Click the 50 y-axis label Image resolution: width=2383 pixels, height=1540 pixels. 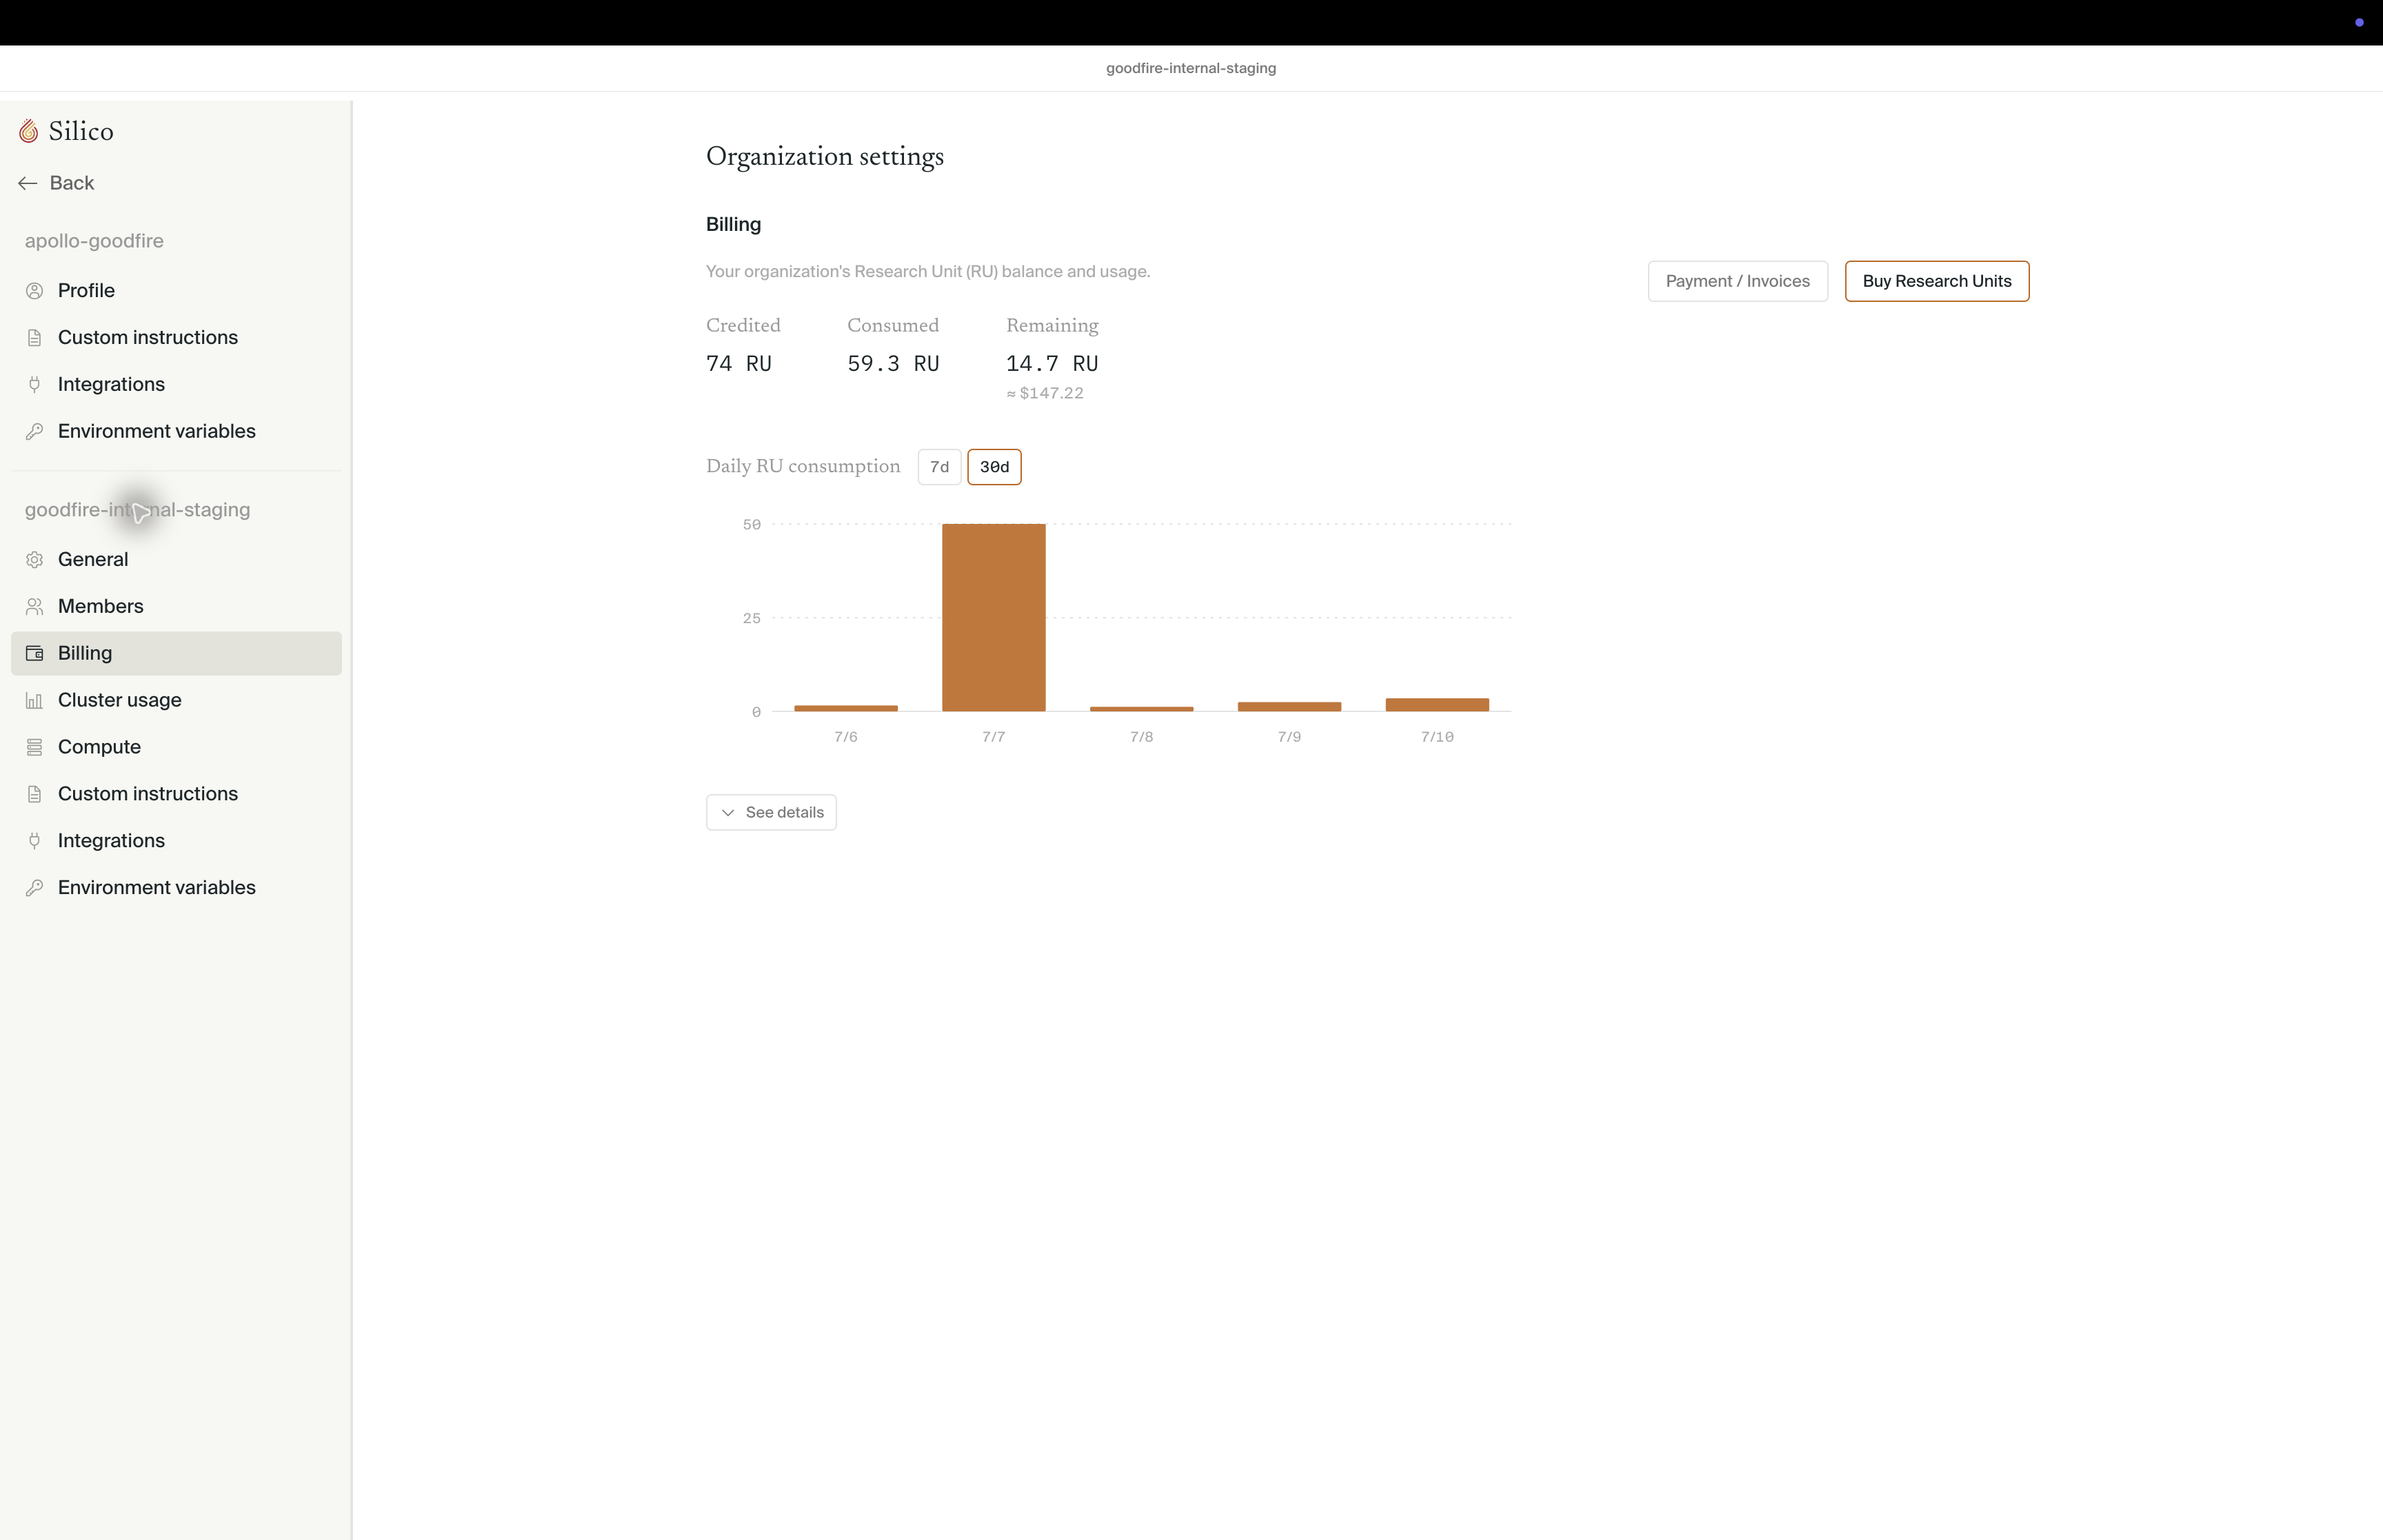point(752,525)
